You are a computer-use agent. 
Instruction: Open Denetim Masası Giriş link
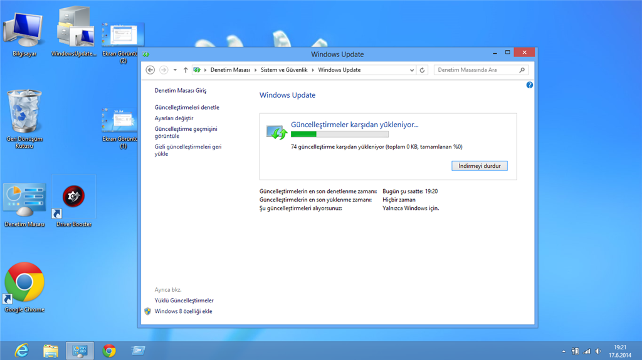point(181,90)
